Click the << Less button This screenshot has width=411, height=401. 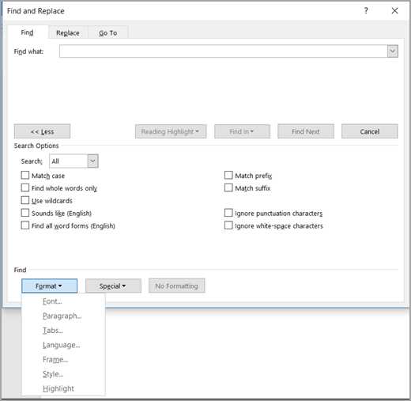42,131
